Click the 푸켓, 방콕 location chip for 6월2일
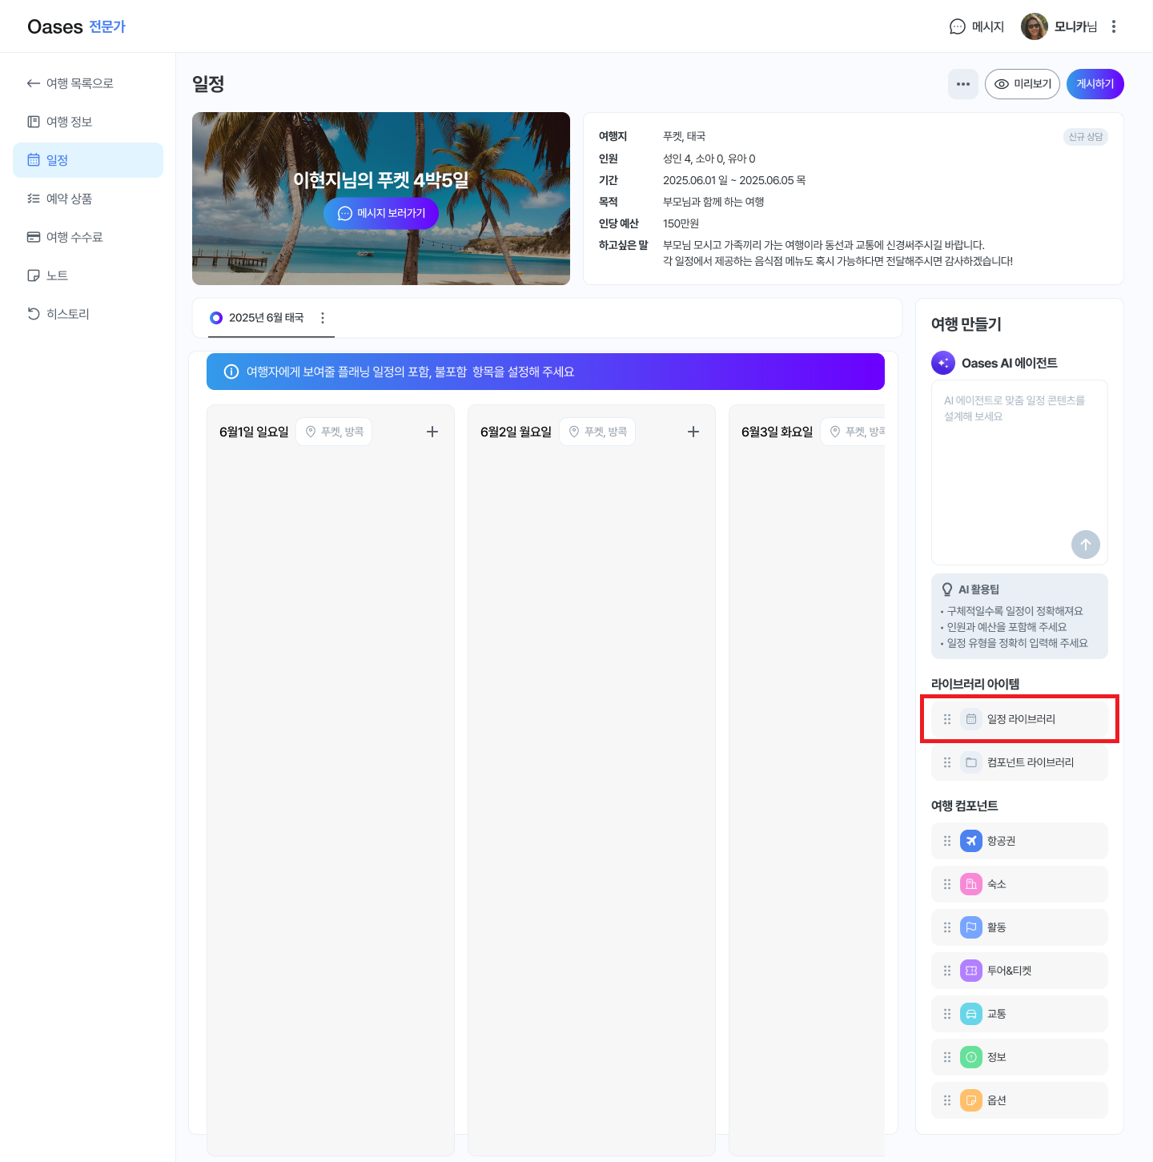This screenshot has width=1153, height=1162. (597, 432)
